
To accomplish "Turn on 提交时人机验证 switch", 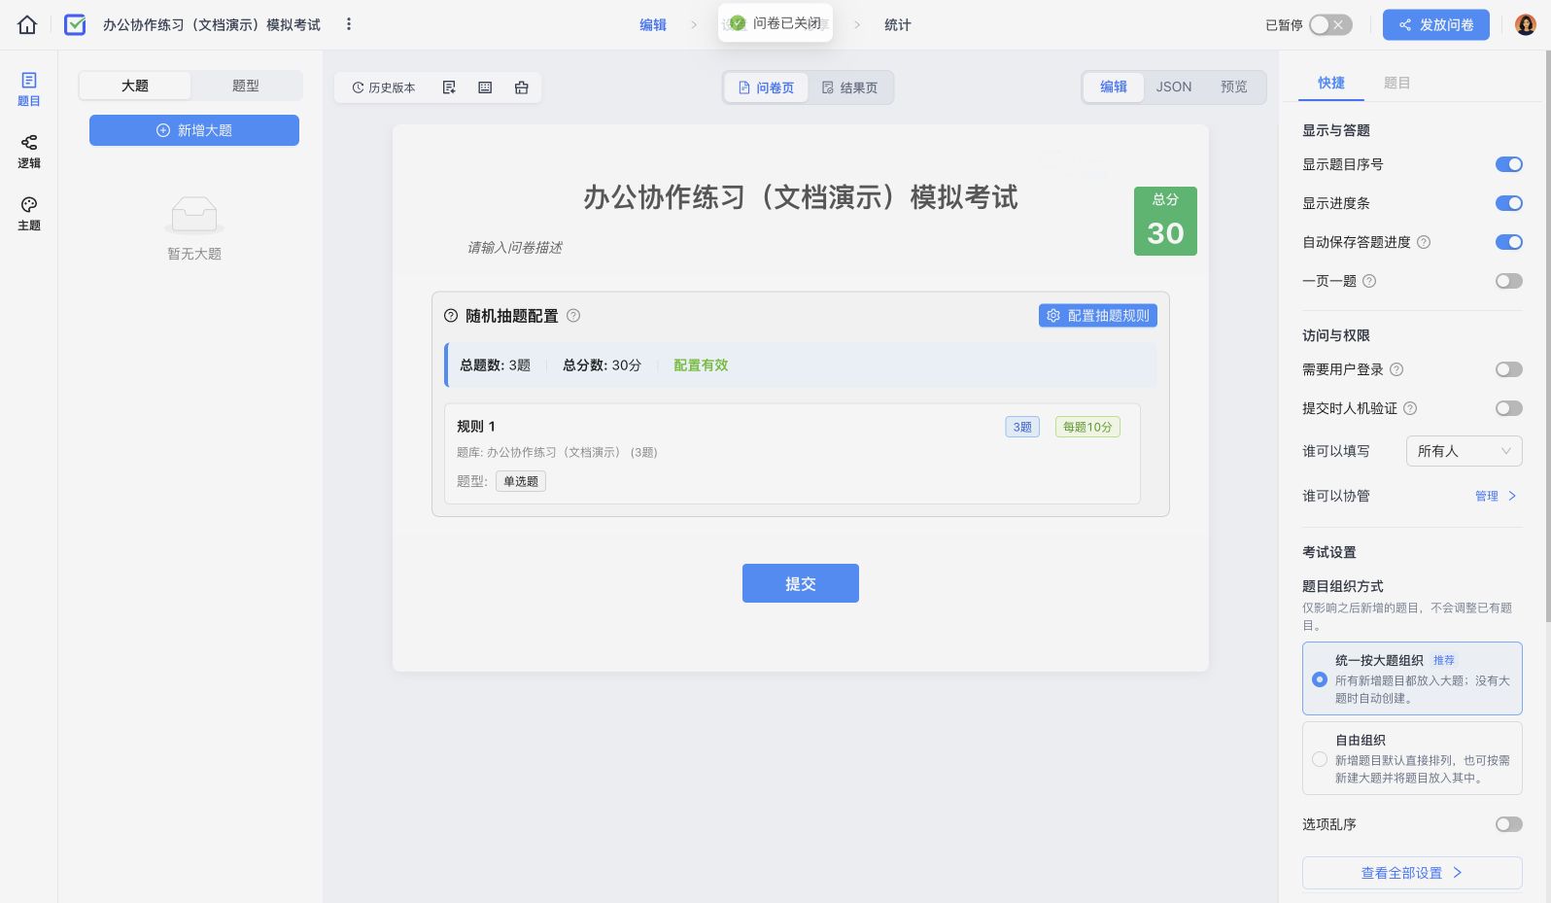I will pyautogui.click(x=1509, y=408).
